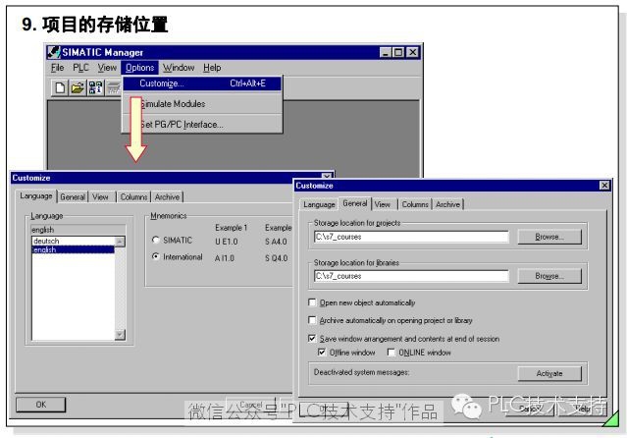
Task: Select SIMATIC mnemonics radio button
Action: tap(156, 240)
